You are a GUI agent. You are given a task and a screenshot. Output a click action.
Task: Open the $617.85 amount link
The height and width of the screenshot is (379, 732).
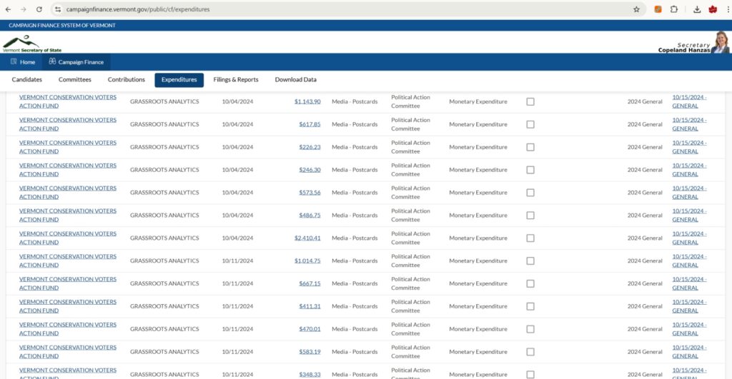[x=310, y=124]
